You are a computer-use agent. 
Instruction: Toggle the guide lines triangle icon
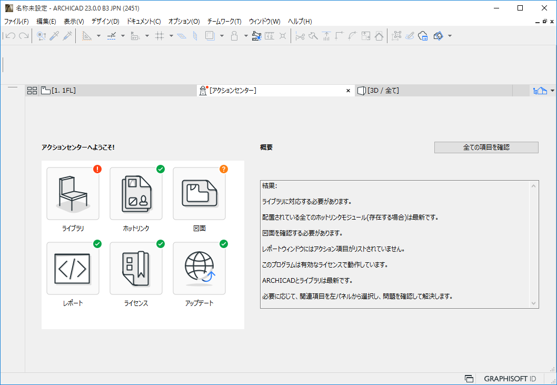coord(87,36)
